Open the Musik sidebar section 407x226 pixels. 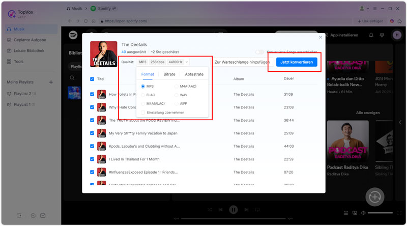[31, 29]
